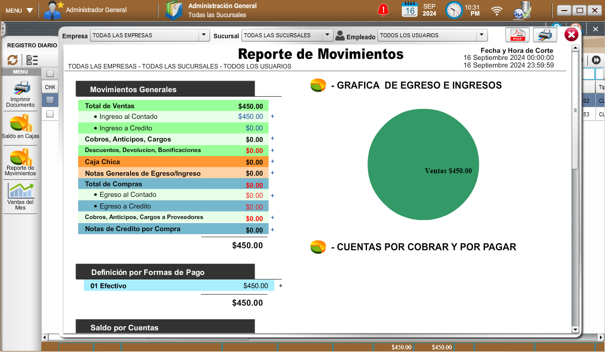Export report using the PDF icon

(x=517, y=35)
